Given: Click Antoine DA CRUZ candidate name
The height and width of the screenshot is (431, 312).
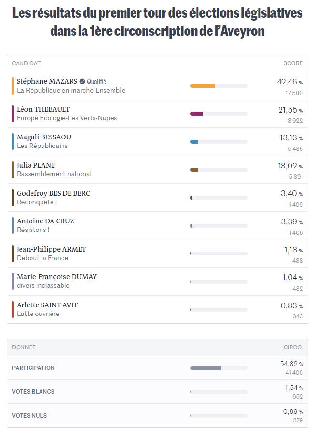Looking at the screenshot, I should 45,221.
